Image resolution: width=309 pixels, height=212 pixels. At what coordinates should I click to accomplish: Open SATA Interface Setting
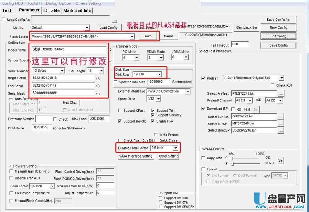click(x=136, y=156)
